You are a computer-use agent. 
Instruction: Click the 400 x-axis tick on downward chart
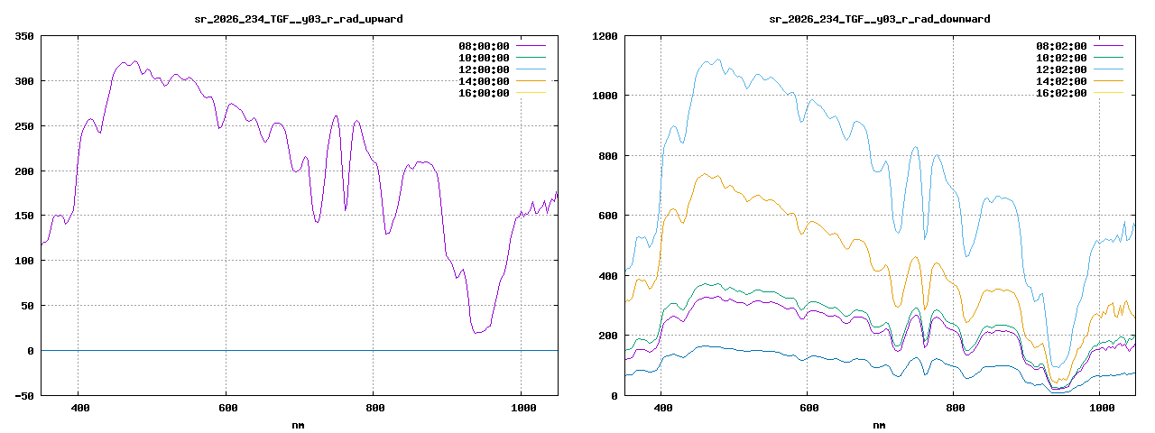[661, 409]
